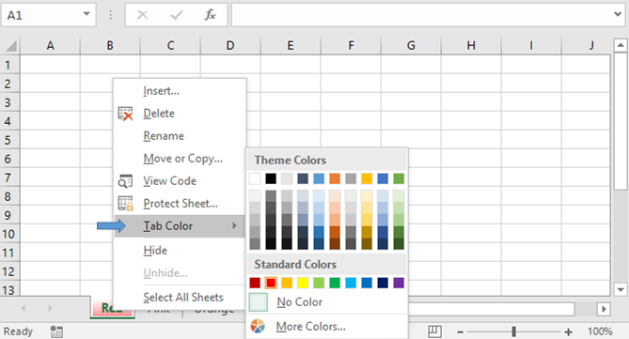Switch to Page Layout view icon
Image resolution: width=629 pixels, height=339 pixels.
click(x=434, y=331)
